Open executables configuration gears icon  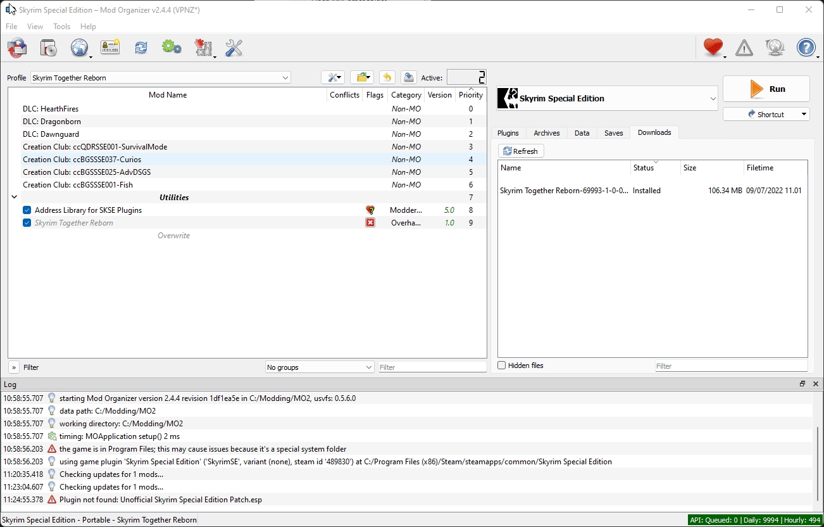click(x=172, y=48)
